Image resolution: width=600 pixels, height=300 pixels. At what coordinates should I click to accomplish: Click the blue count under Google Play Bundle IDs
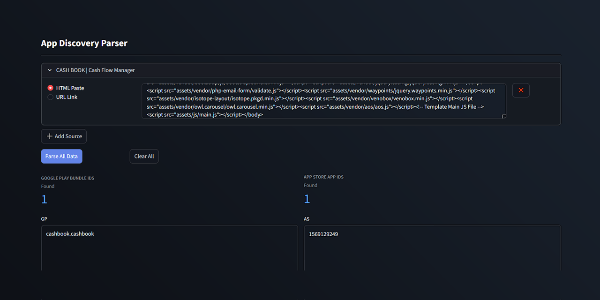pyautogui.click(x=44, y=199)
